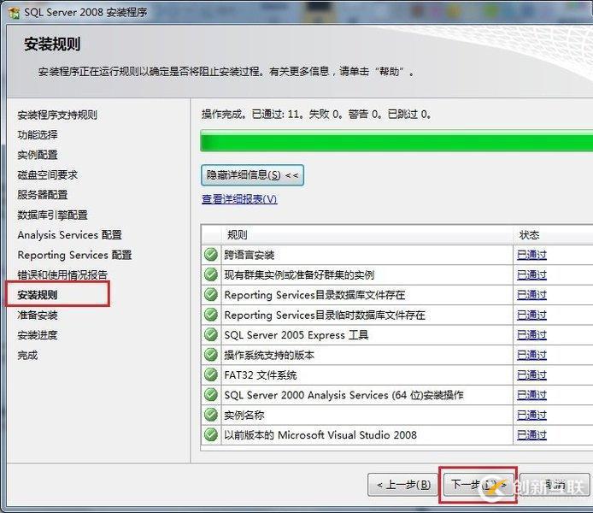Select 安装规则 in the left step list

(38, 295)
